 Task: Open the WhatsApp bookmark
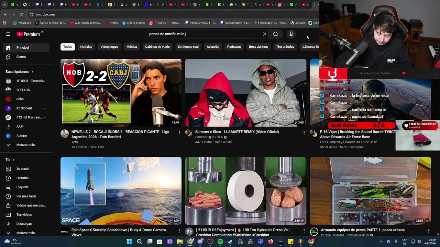(22, 23)
